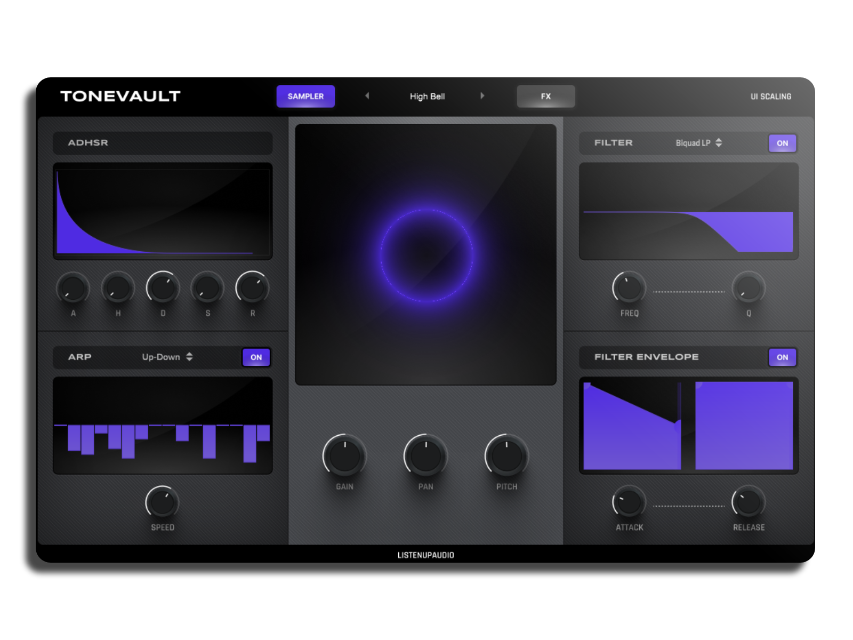Open the Up-Down arp mode dropdown
Image resolution: width=853 pixels, height=640 pixels.
167,357
